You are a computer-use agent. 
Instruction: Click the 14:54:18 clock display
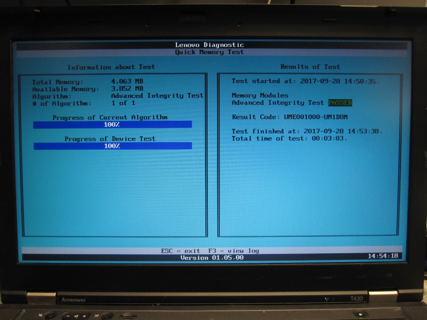point(383,256)
